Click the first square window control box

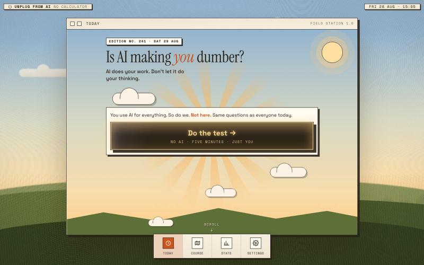point(72,24)
